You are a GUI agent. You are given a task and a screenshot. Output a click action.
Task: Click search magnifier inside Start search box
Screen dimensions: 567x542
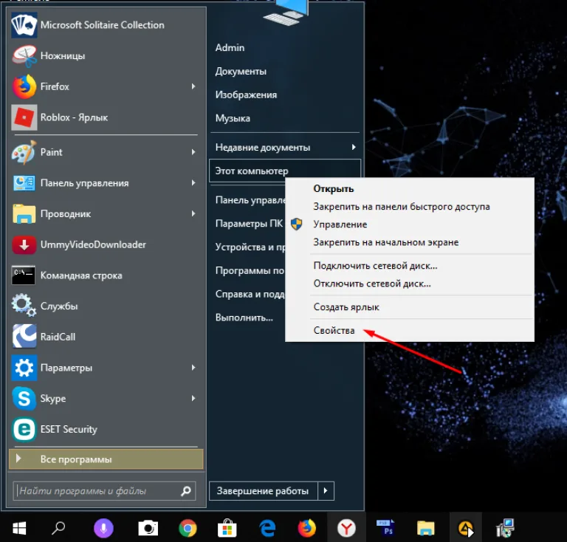coord(186,491)
